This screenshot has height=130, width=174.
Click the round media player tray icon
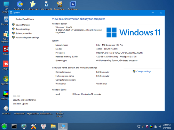(x=147, y=127)
